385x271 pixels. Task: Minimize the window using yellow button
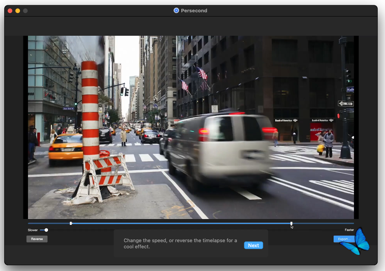(18, 11)
